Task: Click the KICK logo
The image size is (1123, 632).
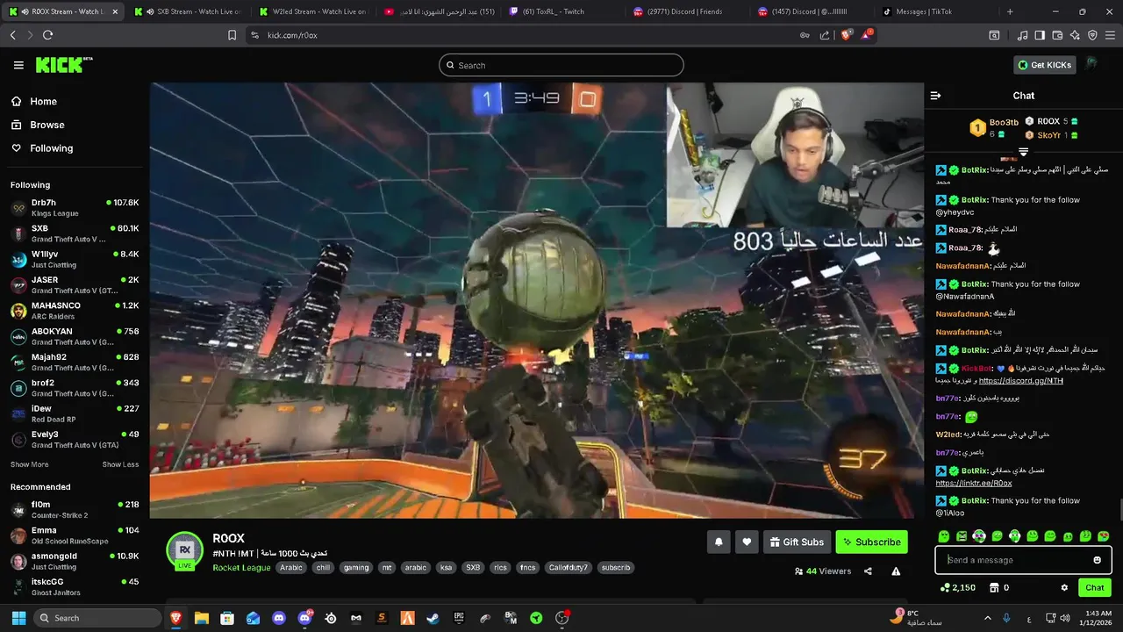Action: pos(63,65)
